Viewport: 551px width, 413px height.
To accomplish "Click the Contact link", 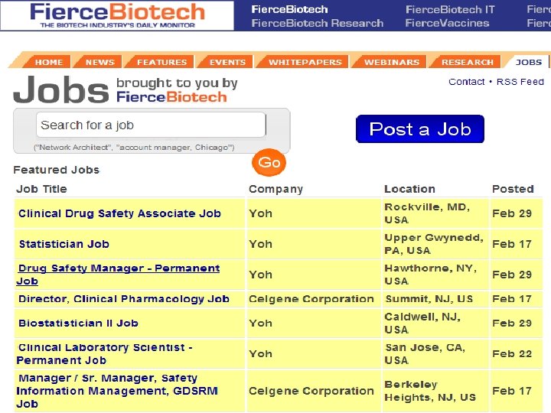I will 466,82.
